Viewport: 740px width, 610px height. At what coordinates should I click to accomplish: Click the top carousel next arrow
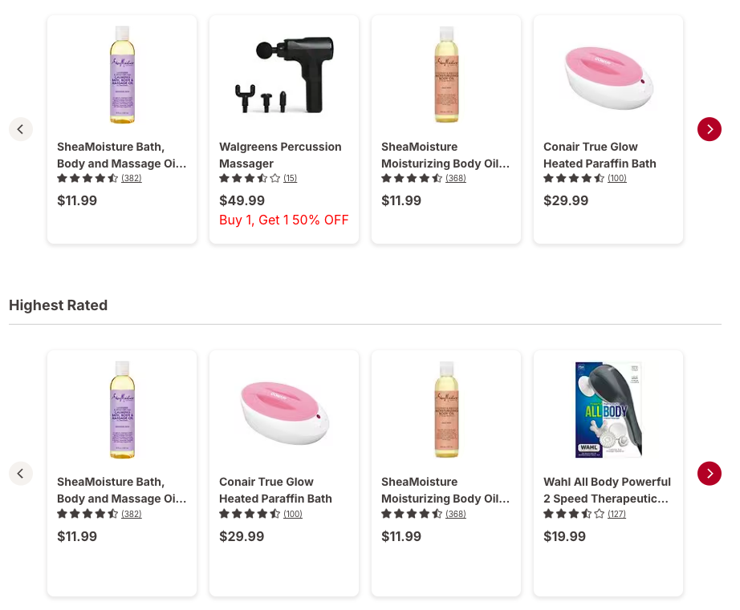coord(710,129)
